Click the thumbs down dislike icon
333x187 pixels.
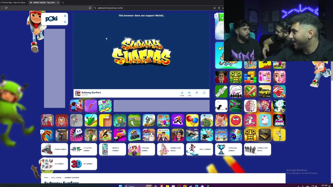[189, 93]
